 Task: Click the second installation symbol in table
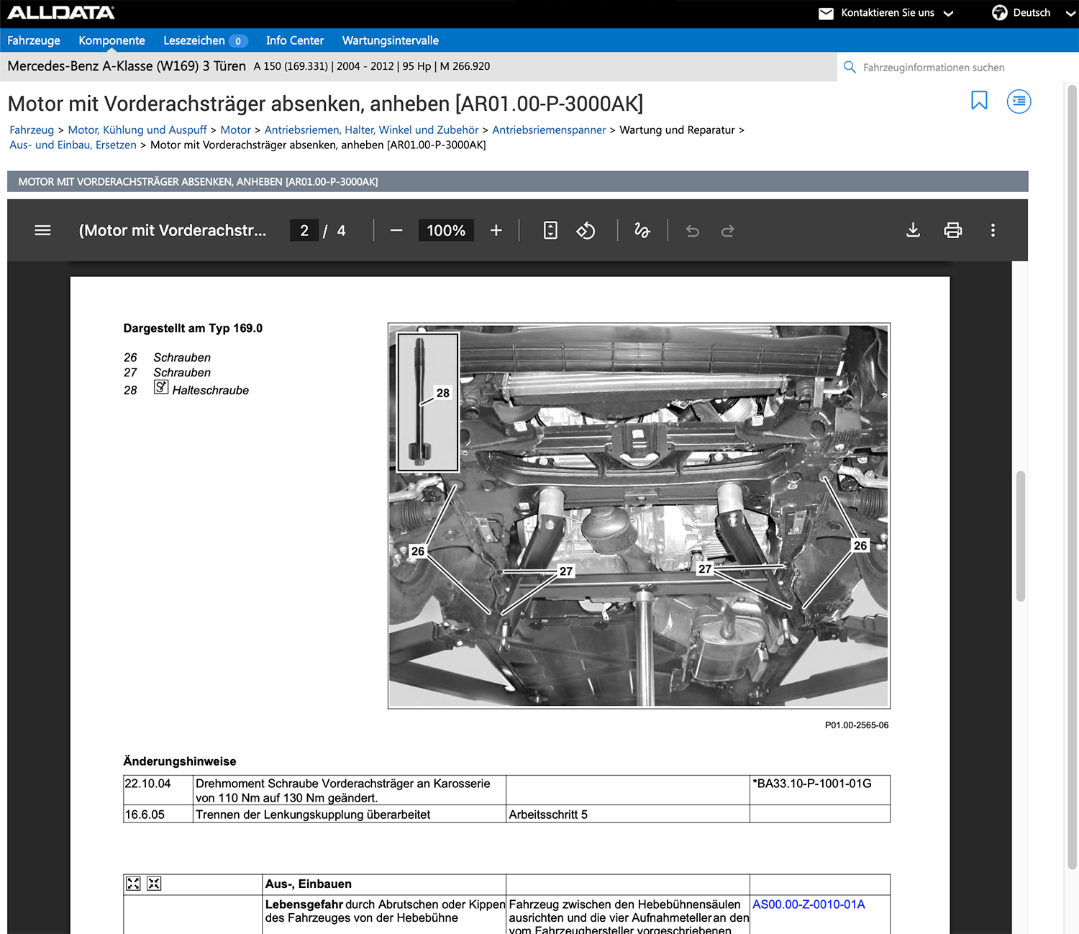click(154, 884)
